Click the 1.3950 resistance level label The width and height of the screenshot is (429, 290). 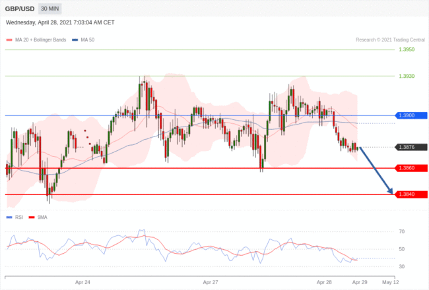pyautogui.click(x=407, y=49)
